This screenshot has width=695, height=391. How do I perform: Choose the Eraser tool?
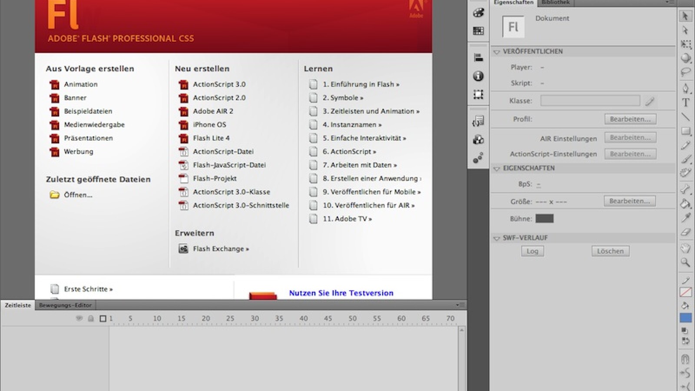tap(685, 232)
